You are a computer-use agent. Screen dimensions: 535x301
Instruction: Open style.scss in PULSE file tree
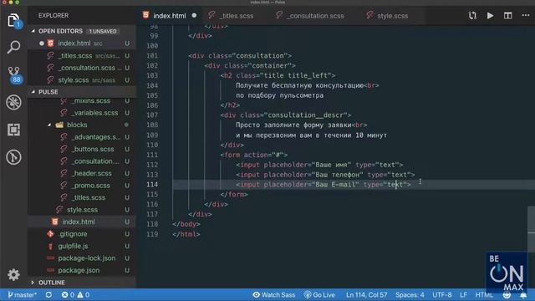[82, 210]
